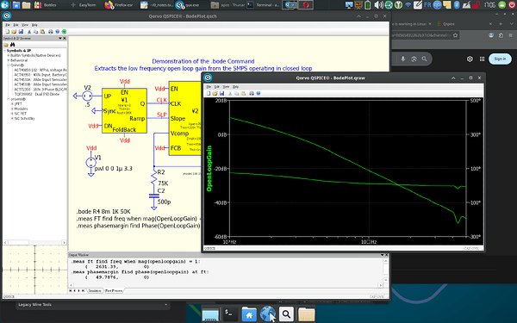Bookmark page with star icon in address bar
The width and height of the screenshot is (517, 323).
[455, 35]
